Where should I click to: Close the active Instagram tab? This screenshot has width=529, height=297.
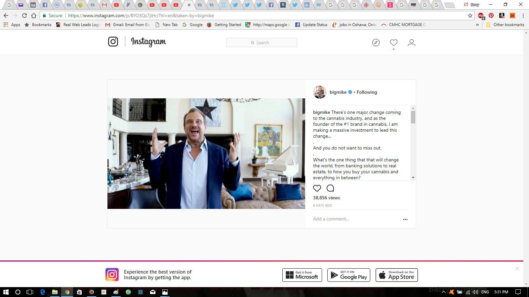click(189, 5)
